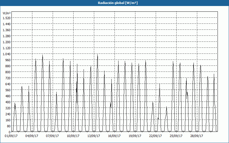229x143 pixels.
Task: Click the 800 y-axis value
Action: click(8, 72)
